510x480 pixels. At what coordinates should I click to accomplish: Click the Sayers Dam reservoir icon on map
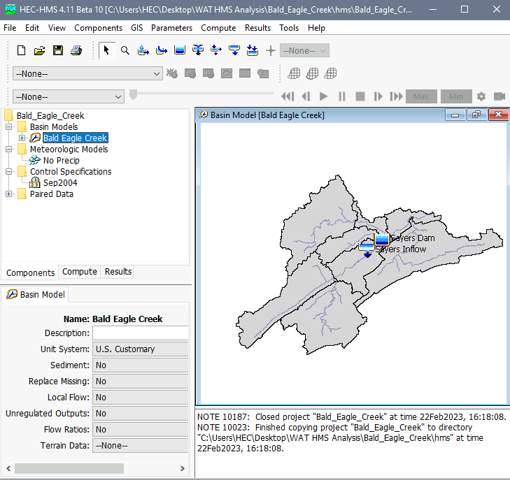tap(382, 240)
